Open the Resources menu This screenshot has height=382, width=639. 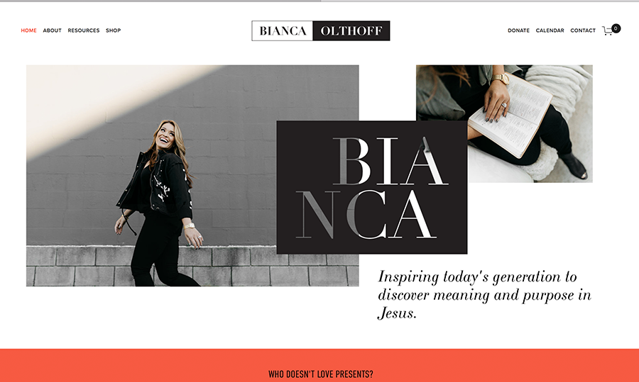pyautogui.click(x=84, y=30)
